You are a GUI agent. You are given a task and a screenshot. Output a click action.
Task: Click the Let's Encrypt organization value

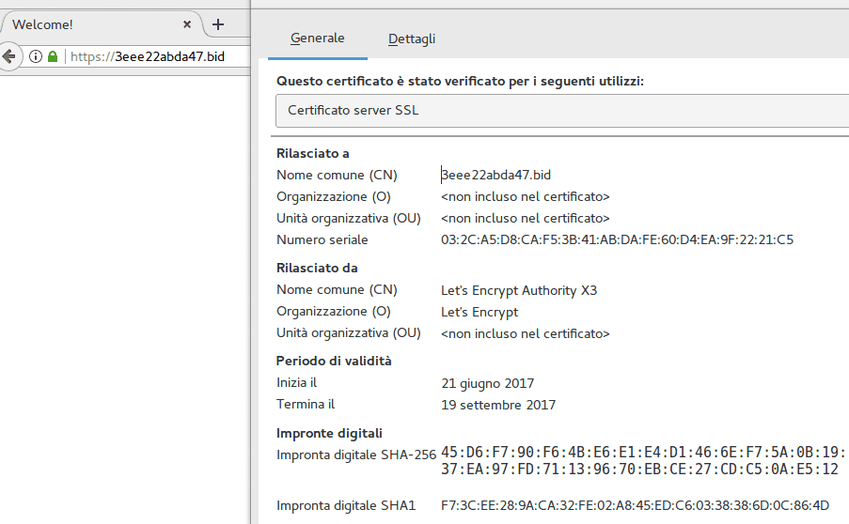pyautogui.click(x=480, y=312)
